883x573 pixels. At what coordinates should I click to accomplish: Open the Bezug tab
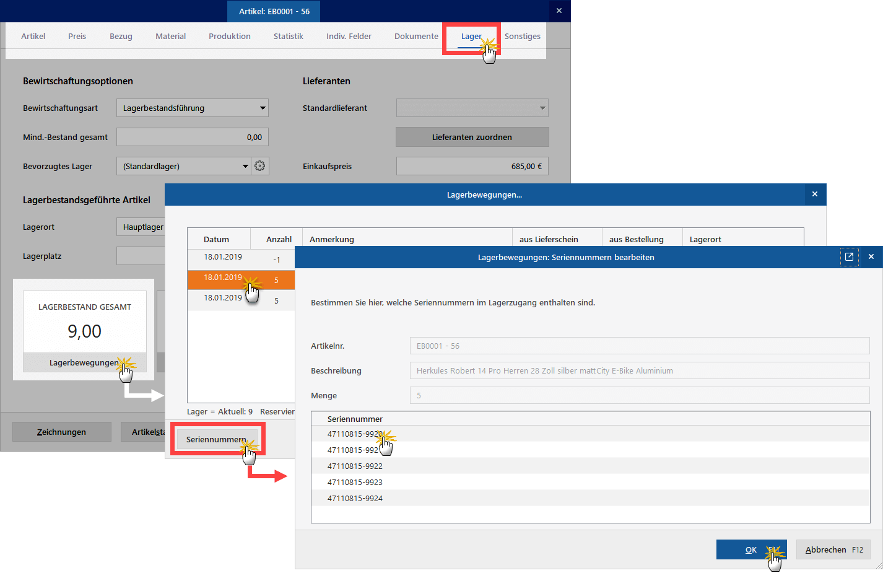(121, 36)
